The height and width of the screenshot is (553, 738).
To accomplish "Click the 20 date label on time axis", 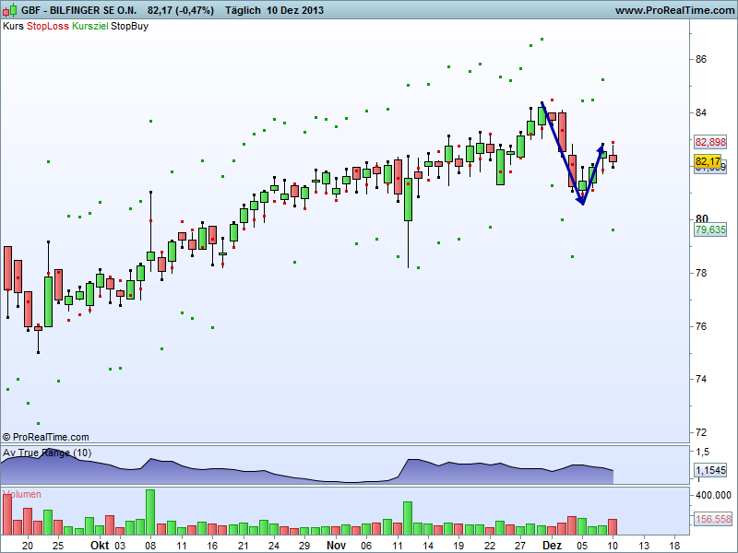I will [x=28, y=546].
